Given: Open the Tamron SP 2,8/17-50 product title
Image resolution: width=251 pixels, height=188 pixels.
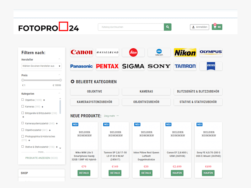Looking at the screenshot, I should tap(115, 156).
